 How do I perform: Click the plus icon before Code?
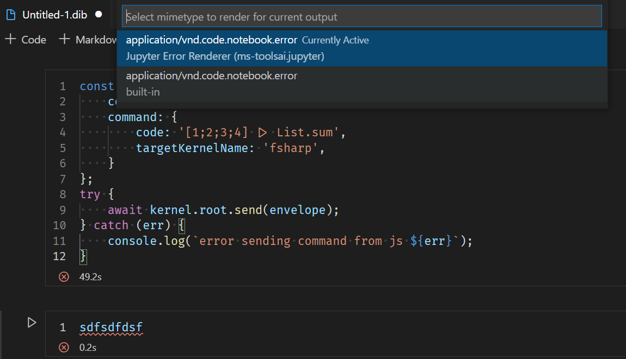(x=9, y=39)
